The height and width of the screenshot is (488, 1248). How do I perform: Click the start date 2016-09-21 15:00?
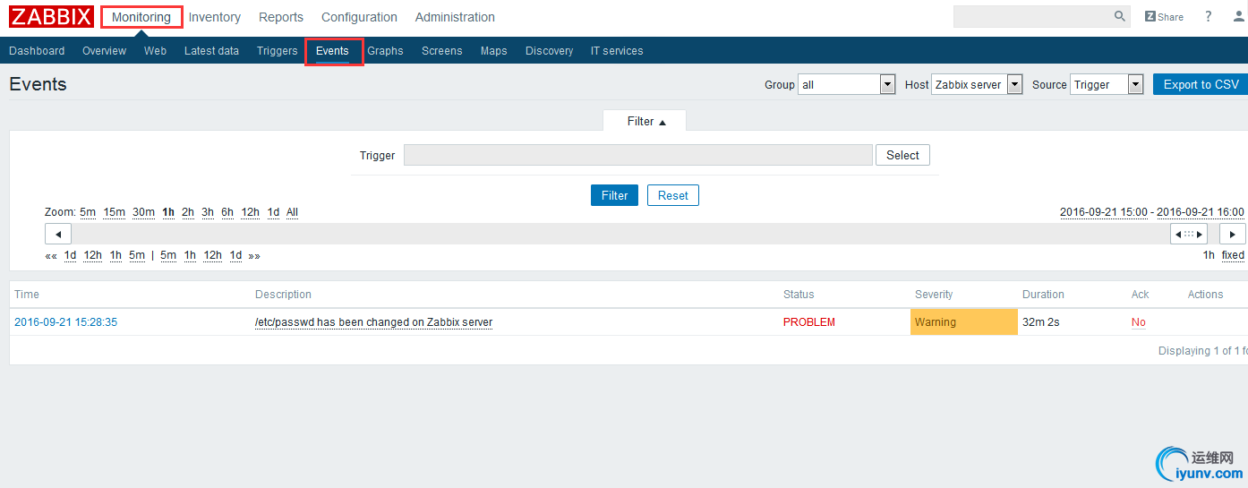click(1104, 212)
